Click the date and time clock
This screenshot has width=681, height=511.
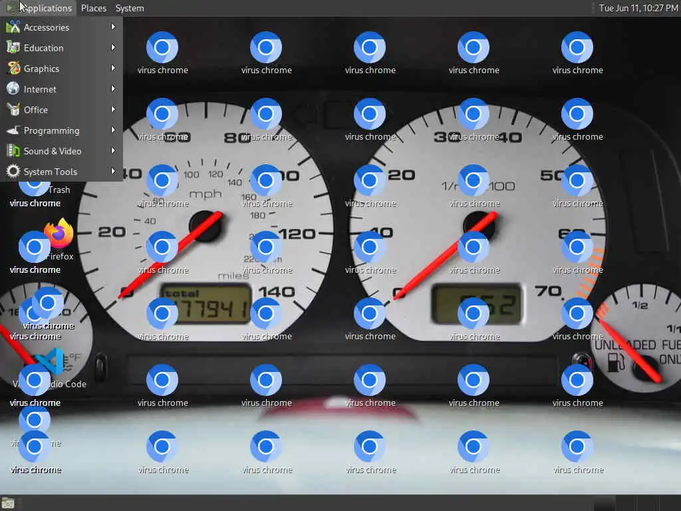coord(638,8)
